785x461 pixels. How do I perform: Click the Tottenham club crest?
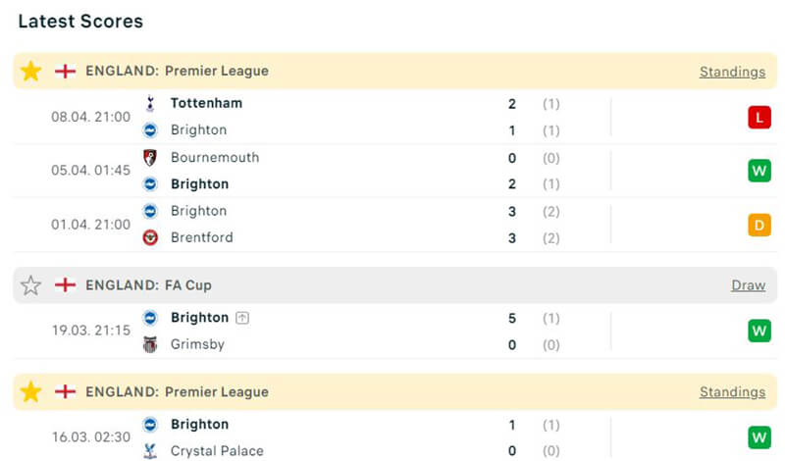[x=150, y=103]
